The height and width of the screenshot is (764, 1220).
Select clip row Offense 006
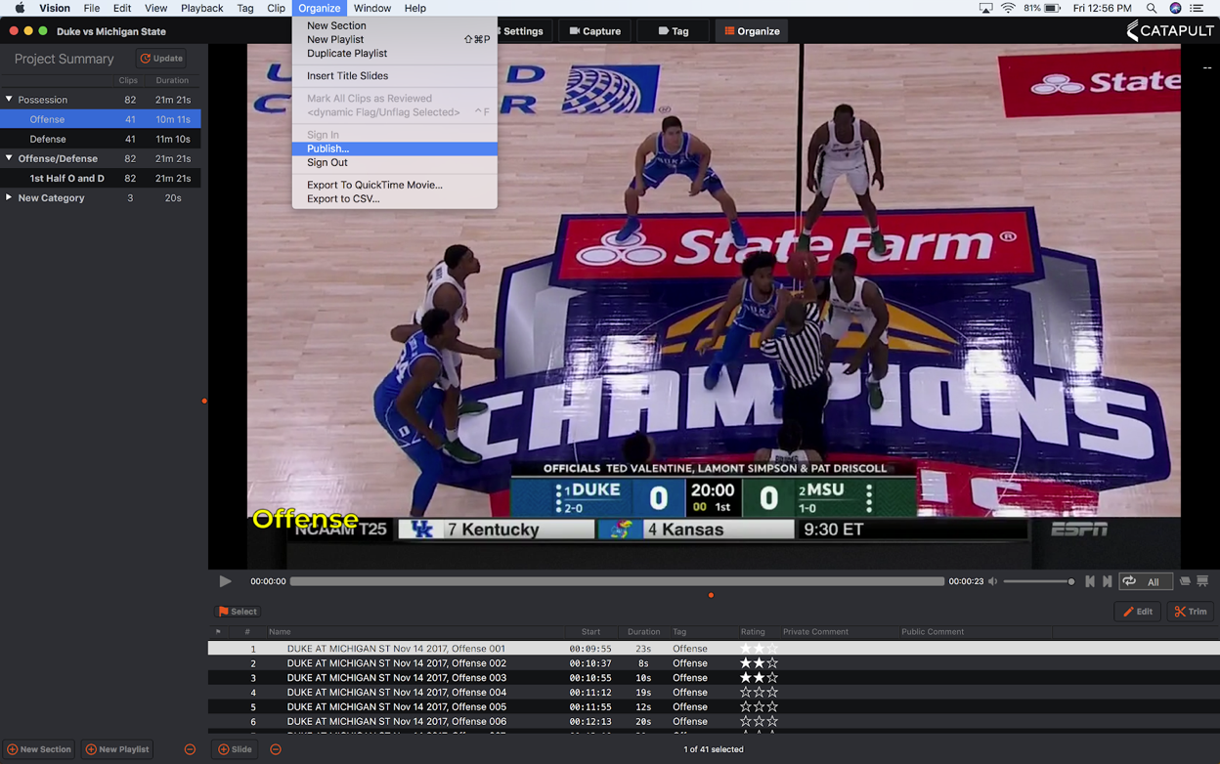coord(714,721)
